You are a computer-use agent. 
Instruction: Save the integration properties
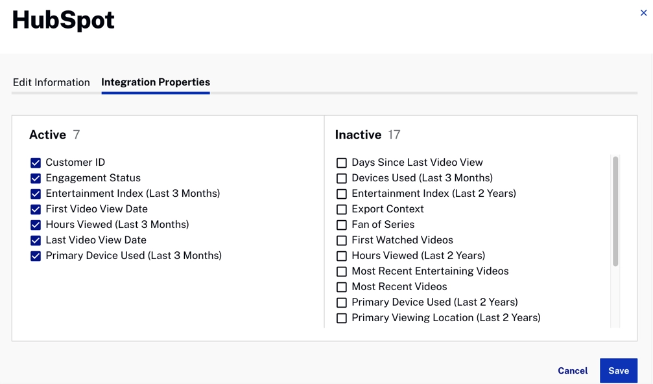click(619, 370)
